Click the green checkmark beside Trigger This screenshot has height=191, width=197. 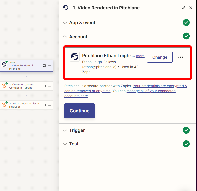click(x=186, y=130)
